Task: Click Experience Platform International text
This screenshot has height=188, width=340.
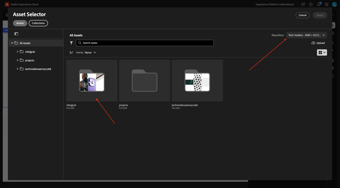Action: pos(275,5)
